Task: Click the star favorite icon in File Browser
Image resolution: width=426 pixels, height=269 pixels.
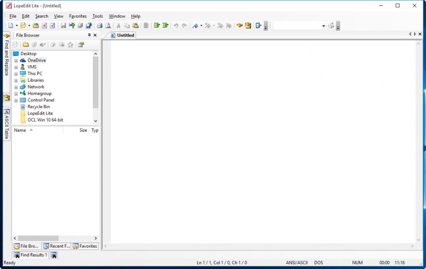Action: pyautogui.click(x=70, y=45)
